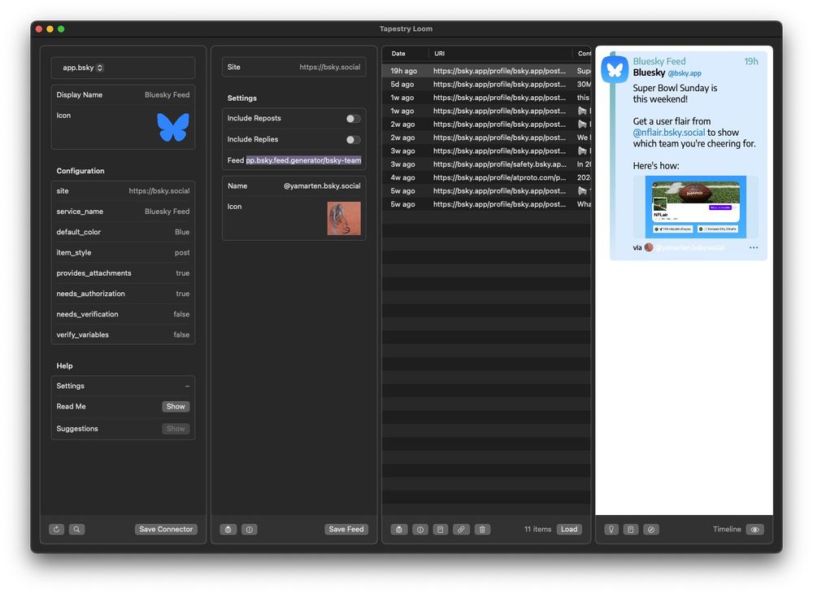Click the feed icon thumbnail image

(x=344, y=218)
